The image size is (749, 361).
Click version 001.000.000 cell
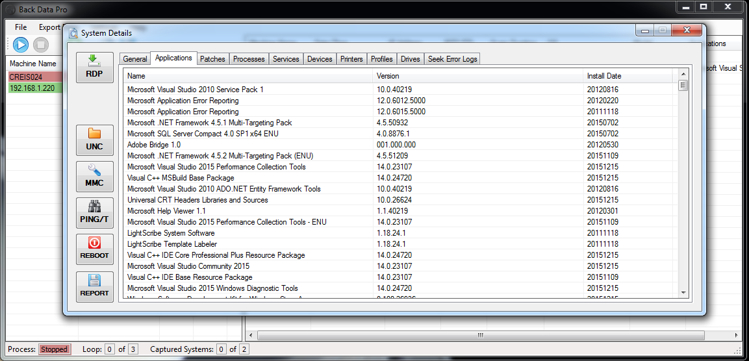[x=396, y=145]
